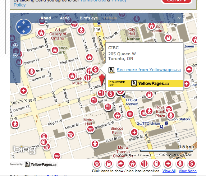Viewport: 206px width, 176px height.
Task: Click baby pin beside Front St W label
Action: [x=95, y=144]
